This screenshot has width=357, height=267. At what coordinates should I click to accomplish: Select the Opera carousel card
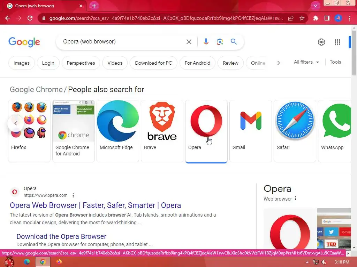(206, 131)
